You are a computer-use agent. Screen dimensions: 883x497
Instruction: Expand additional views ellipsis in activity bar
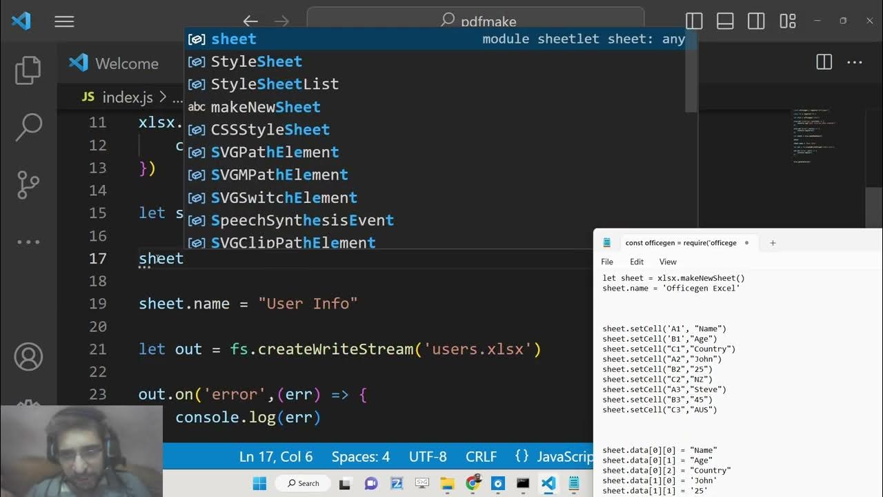pyautogui.click(x=28, y=242)
